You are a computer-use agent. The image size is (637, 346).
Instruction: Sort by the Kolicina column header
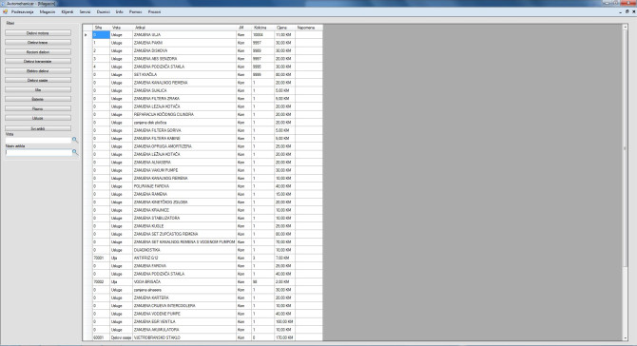[262, 28]
